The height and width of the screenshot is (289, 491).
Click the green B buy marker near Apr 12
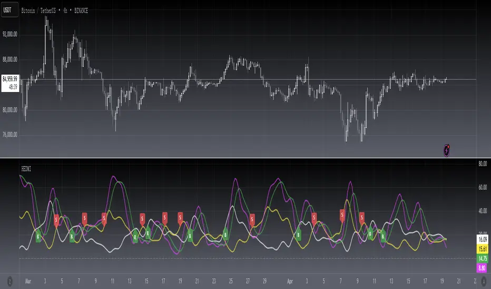coord(382,237)
